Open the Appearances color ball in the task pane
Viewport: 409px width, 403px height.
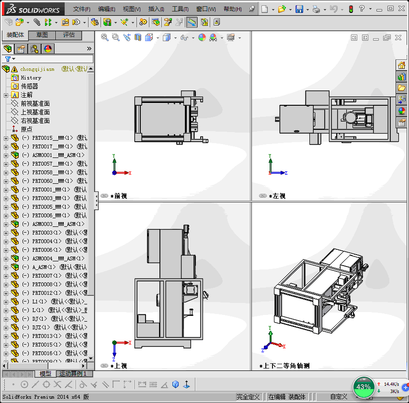click(x=401, y=111)
